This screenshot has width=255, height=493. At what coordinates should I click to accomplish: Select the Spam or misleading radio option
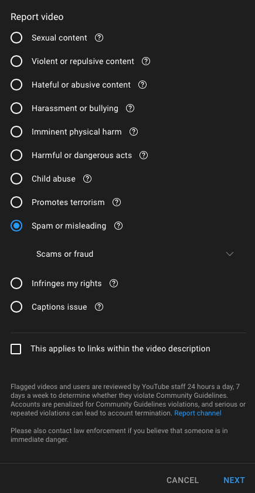tap(16, 226)
